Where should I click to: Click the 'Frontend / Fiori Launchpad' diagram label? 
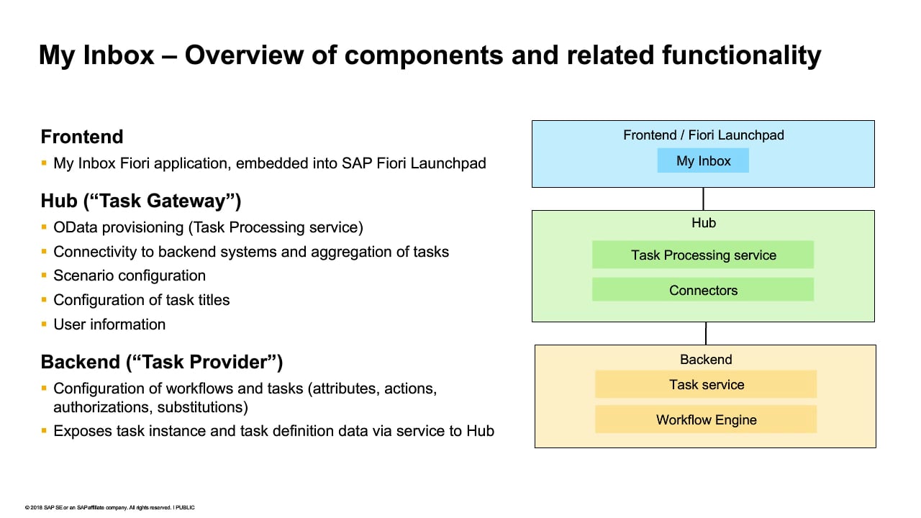pos(704,135)
